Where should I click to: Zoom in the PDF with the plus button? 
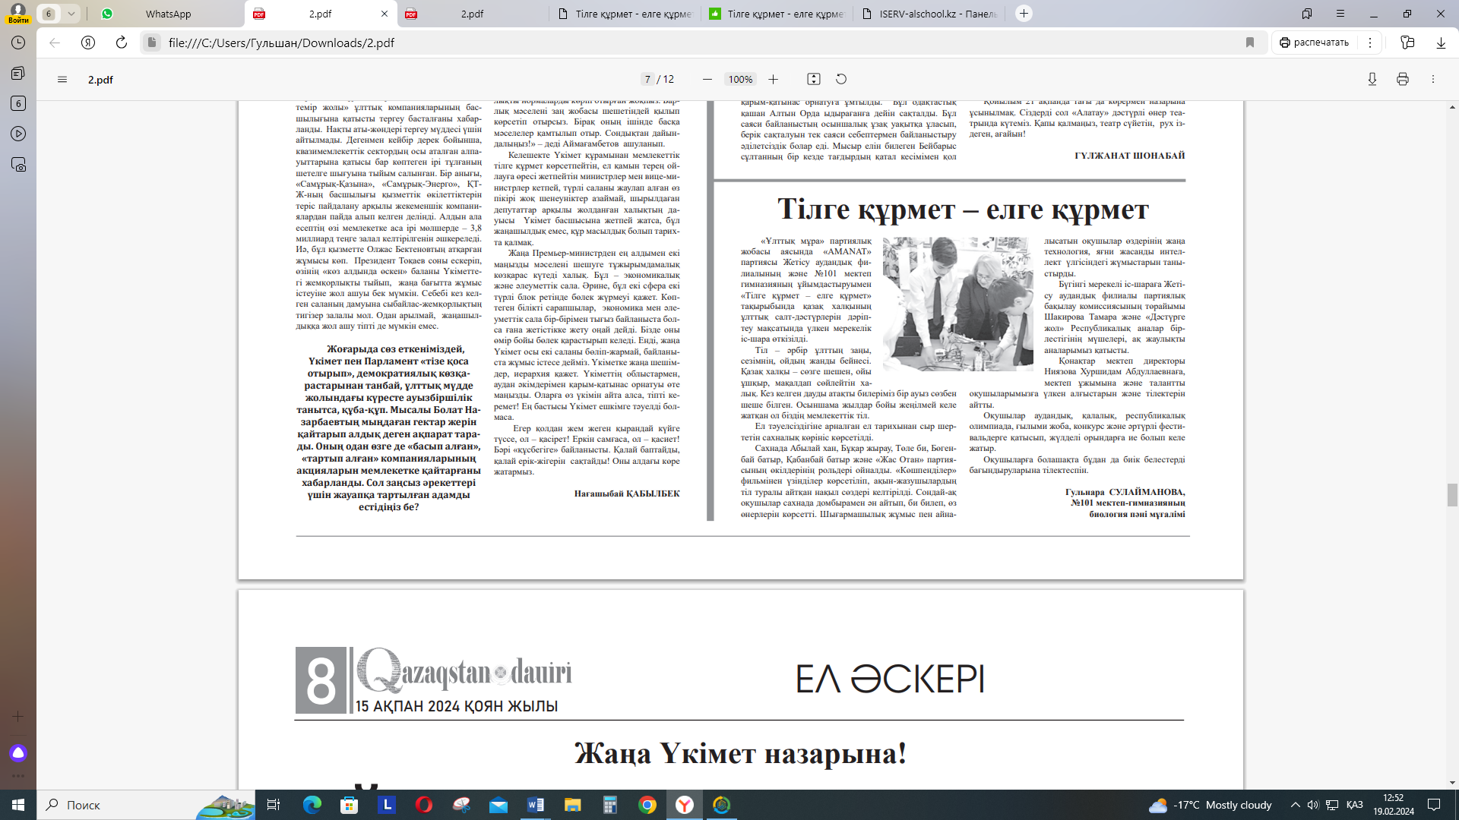[x=773, y=80]
